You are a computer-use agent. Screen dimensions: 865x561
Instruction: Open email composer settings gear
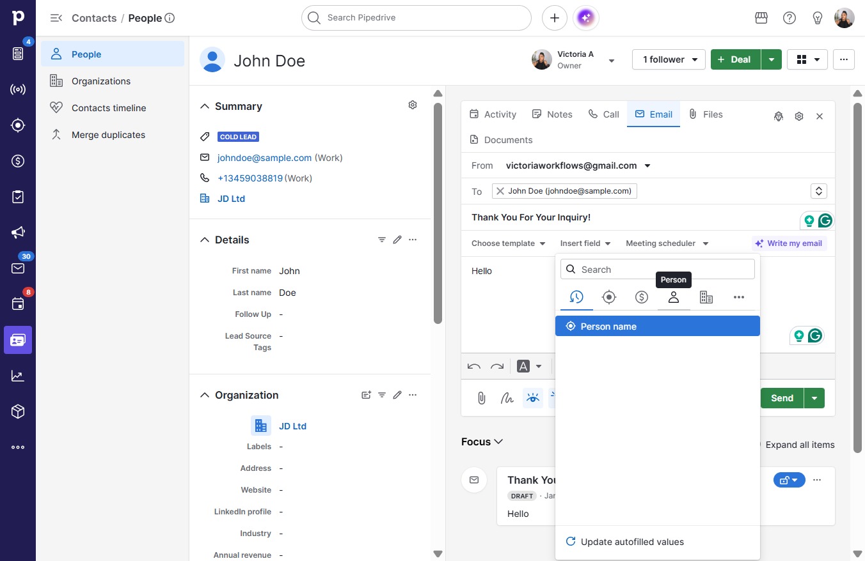coord(799,116)
